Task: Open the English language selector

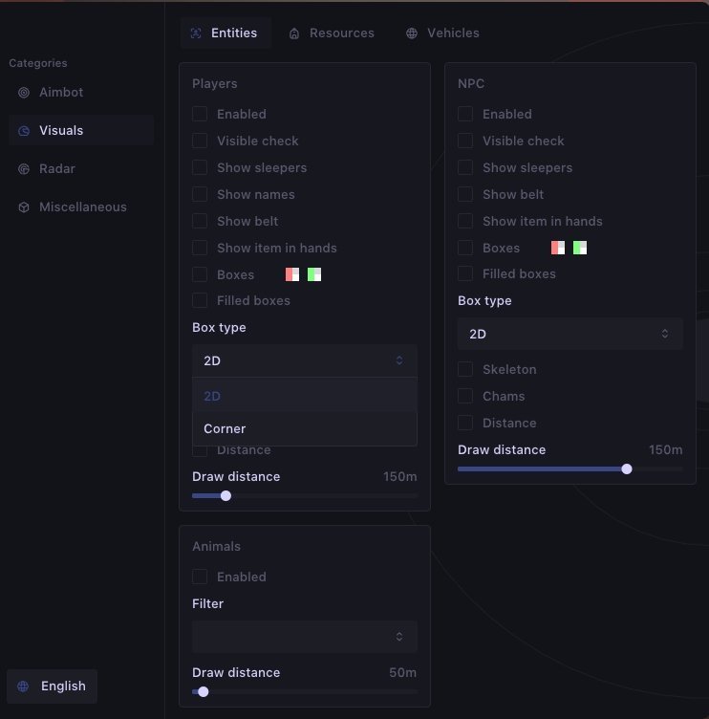Action: [52, 686]
